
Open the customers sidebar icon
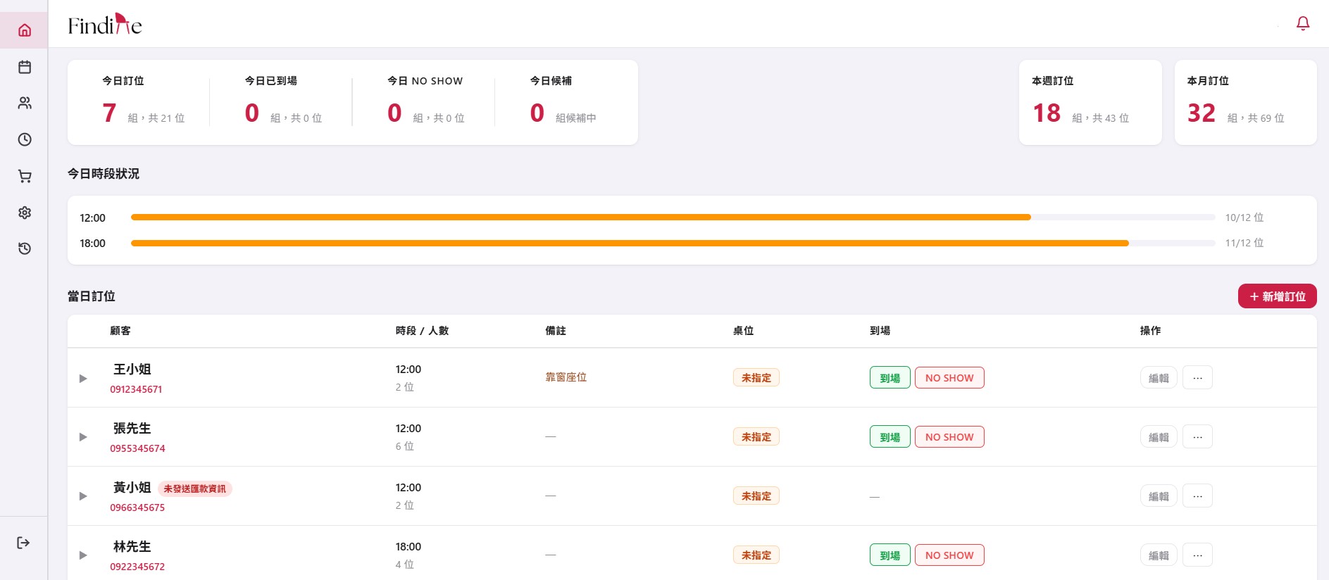(25, 103)
